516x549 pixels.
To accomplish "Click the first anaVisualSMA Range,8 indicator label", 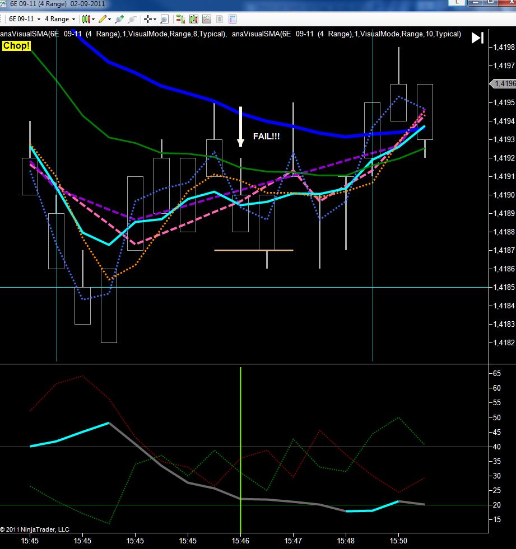I will 113,34.
